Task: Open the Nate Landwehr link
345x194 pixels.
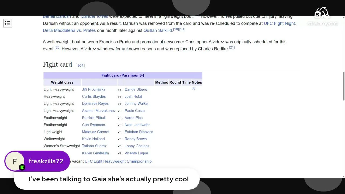Action: pyautogui.click(x=137, y=125)
